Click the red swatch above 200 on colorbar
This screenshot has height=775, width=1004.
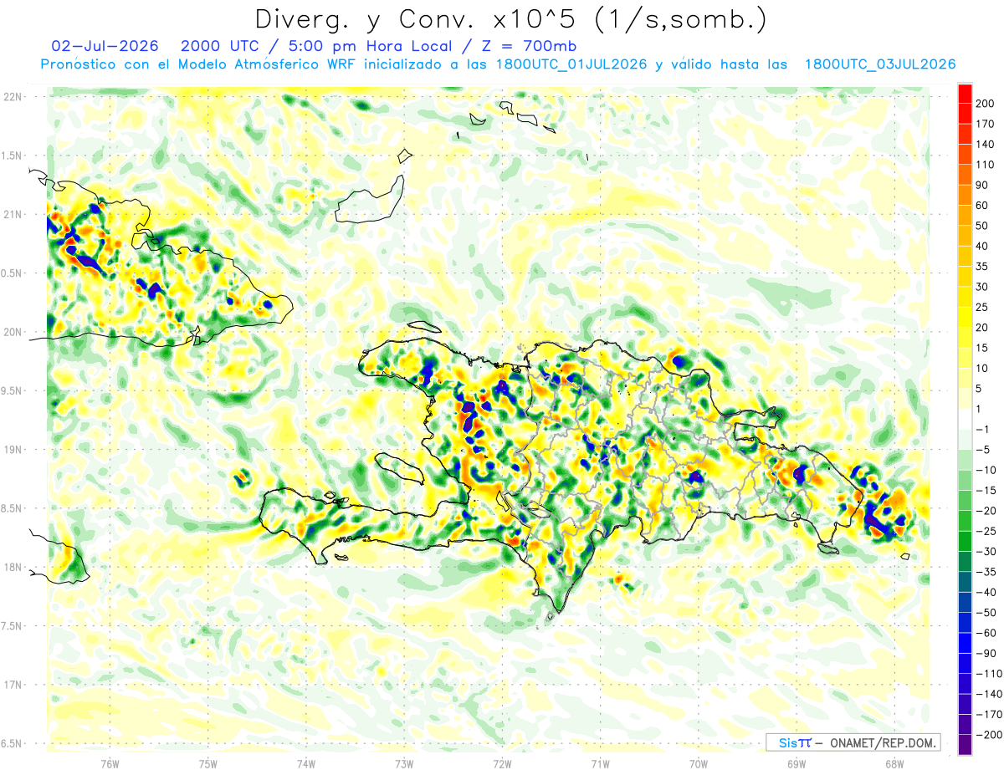(965, 94)
